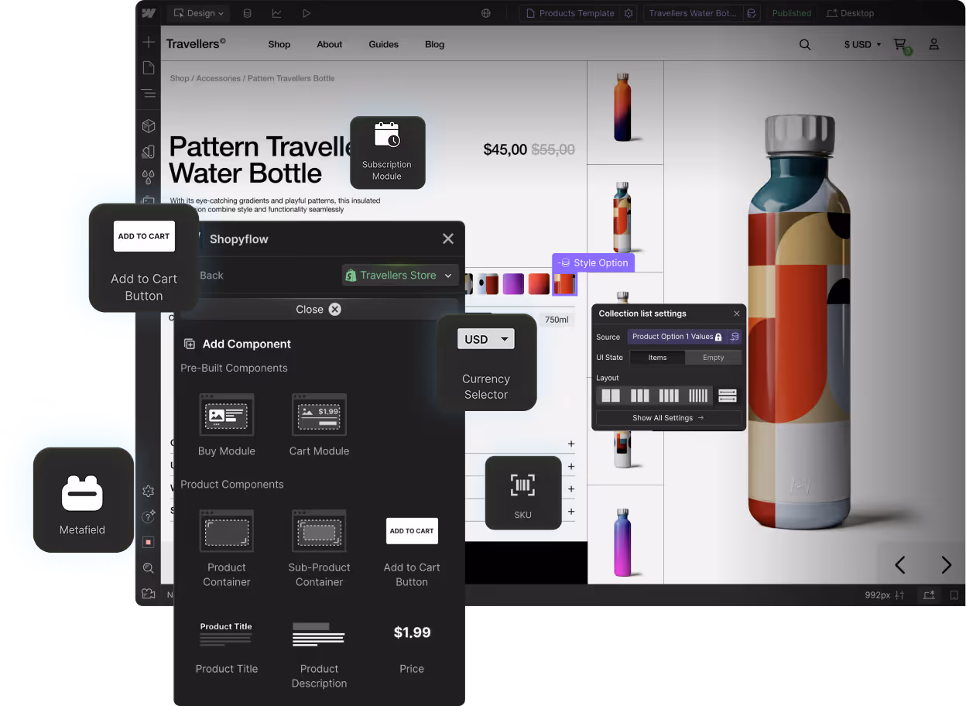Open the Pages panel icon
This screenshot has height=706, width=966.
[x=149, y=68]
